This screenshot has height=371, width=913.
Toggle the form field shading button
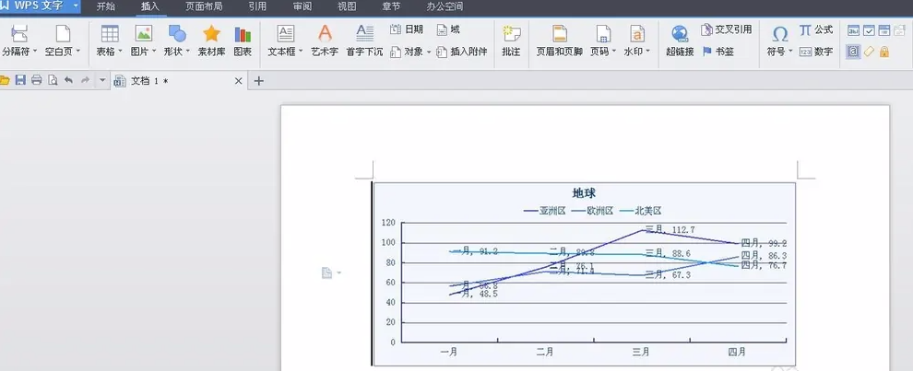(x=853, y=52)
